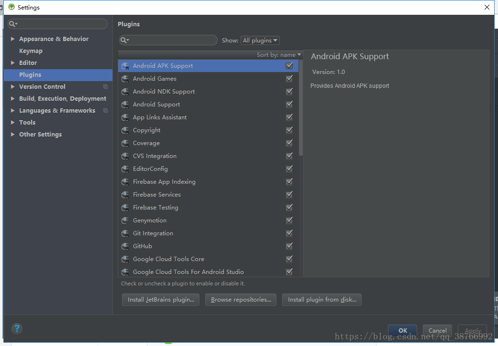Screen dimensions: 498x346
Task: Expand Build, Execution, Deployment node arrow
Action: point(13,98)
